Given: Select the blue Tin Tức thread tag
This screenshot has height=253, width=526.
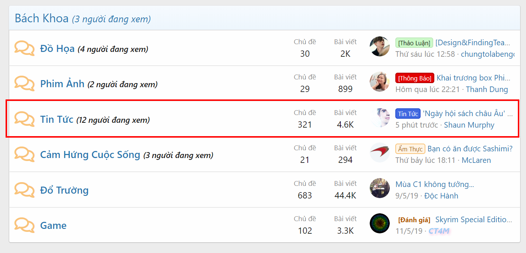Looking at the screenshot, I should (408, 114).
